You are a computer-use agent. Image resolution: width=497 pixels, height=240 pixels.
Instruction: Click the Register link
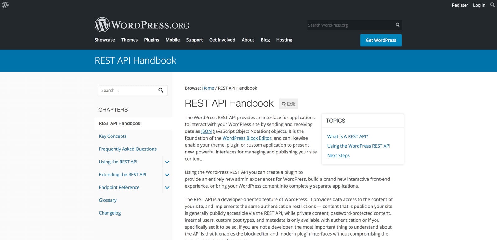coord(460,5)
